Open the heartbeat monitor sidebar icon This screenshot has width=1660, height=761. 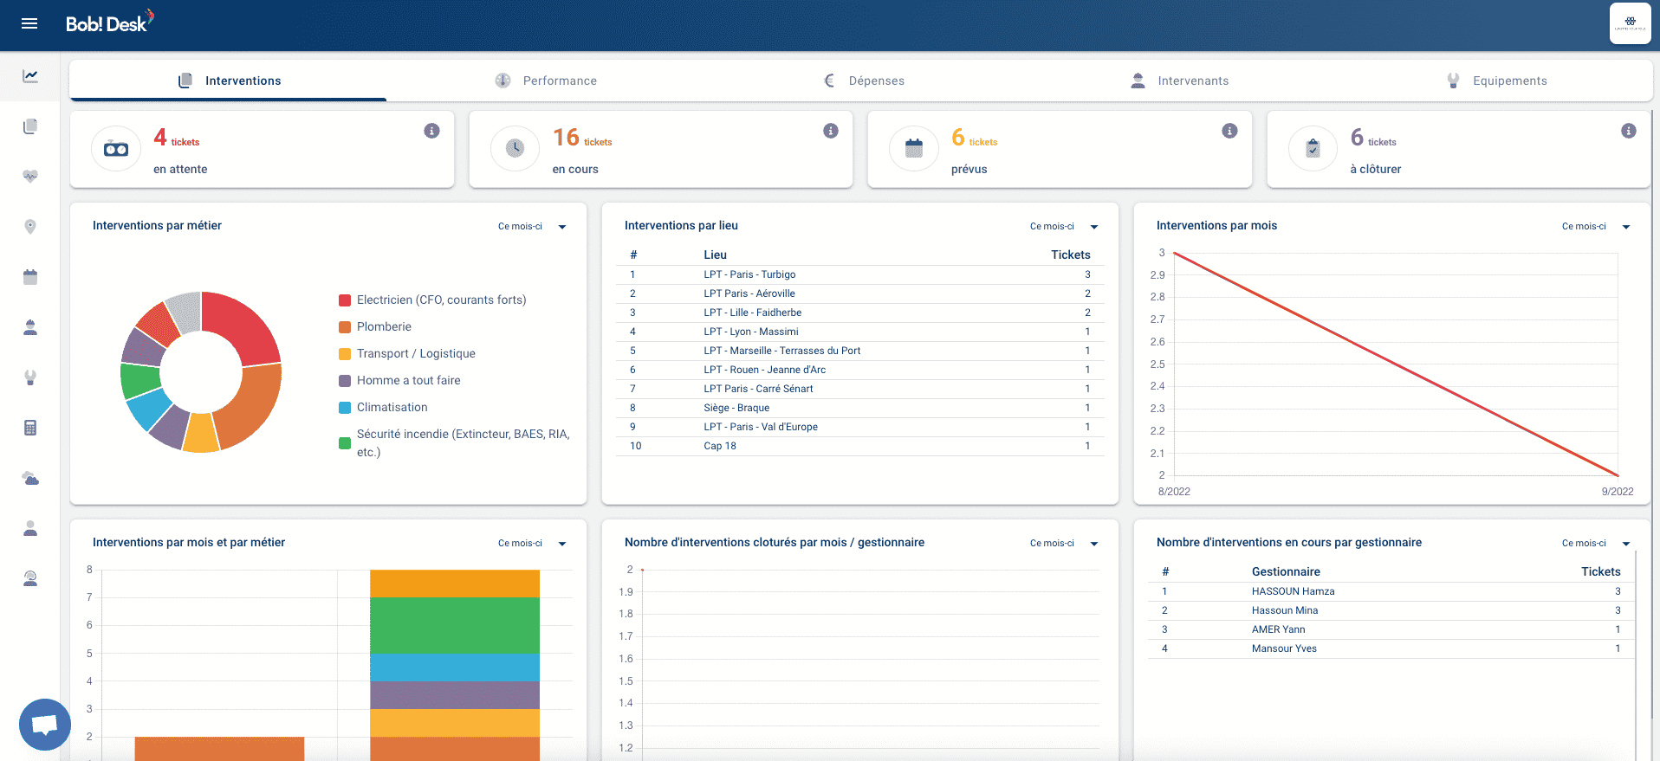(30, 177)
